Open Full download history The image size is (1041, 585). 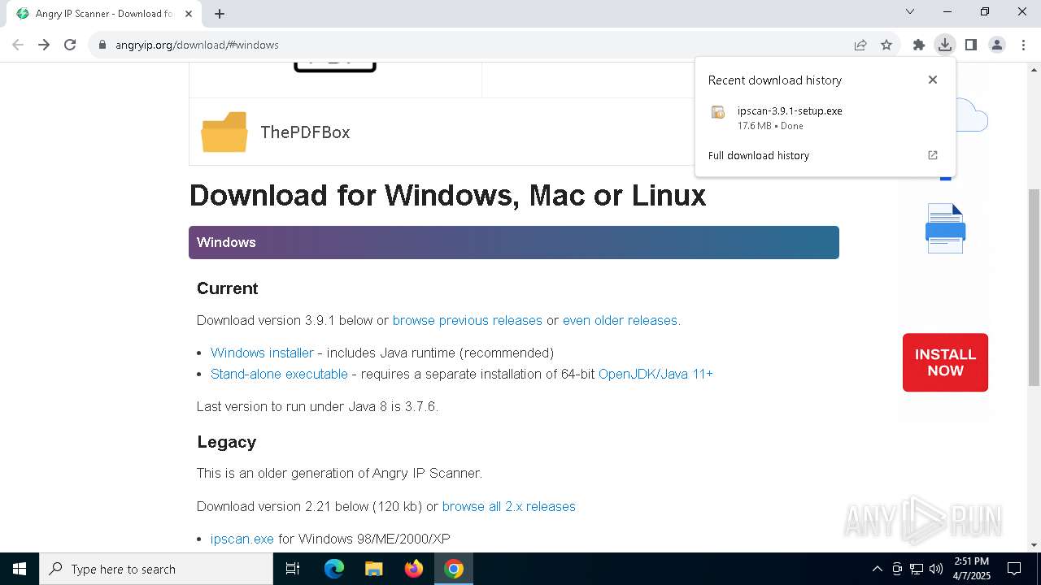pyautogui.click(x=759, y=155)
